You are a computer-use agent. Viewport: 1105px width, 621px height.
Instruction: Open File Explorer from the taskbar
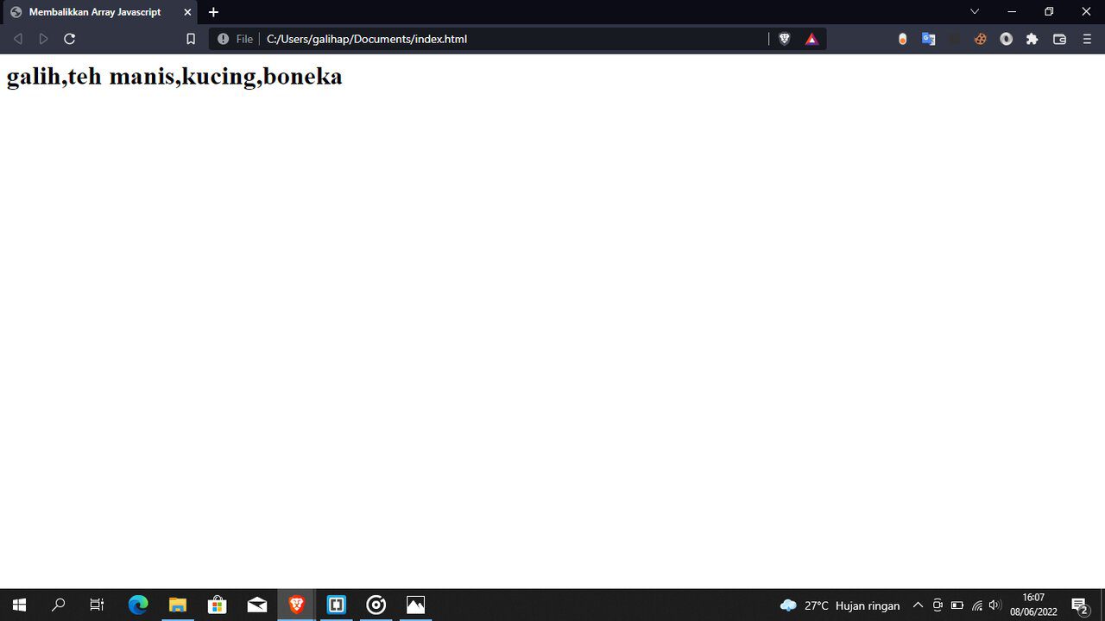pos(178,605)
